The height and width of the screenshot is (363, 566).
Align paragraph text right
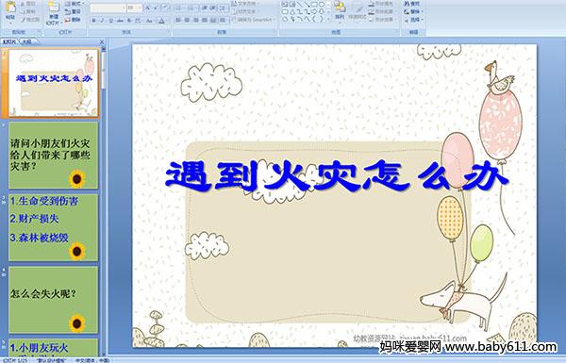(x=195, y=21)
